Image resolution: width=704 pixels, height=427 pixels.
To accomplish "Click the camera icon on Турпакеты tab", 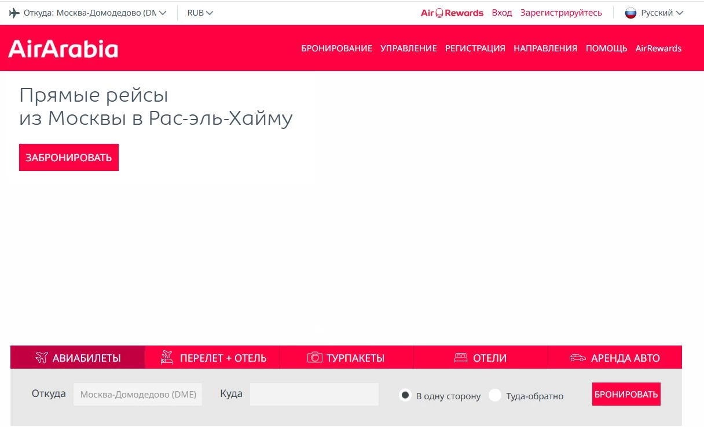I will pos(314,358).
